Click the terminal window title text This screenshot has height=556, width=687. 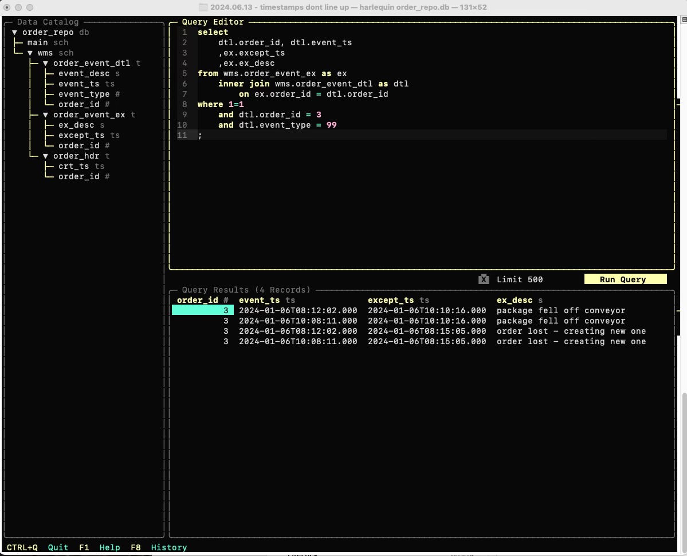[x=348, y=7]
